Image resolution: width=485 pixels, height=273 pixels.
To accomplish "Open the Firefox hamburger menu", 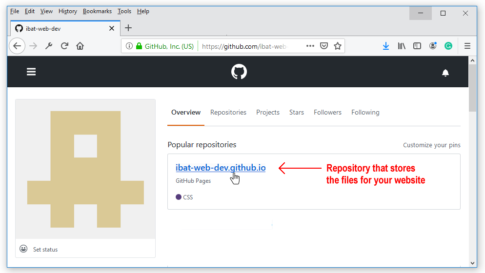I will tap(467, 46).
